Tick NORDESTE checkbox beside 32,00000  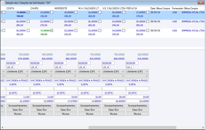76,30
